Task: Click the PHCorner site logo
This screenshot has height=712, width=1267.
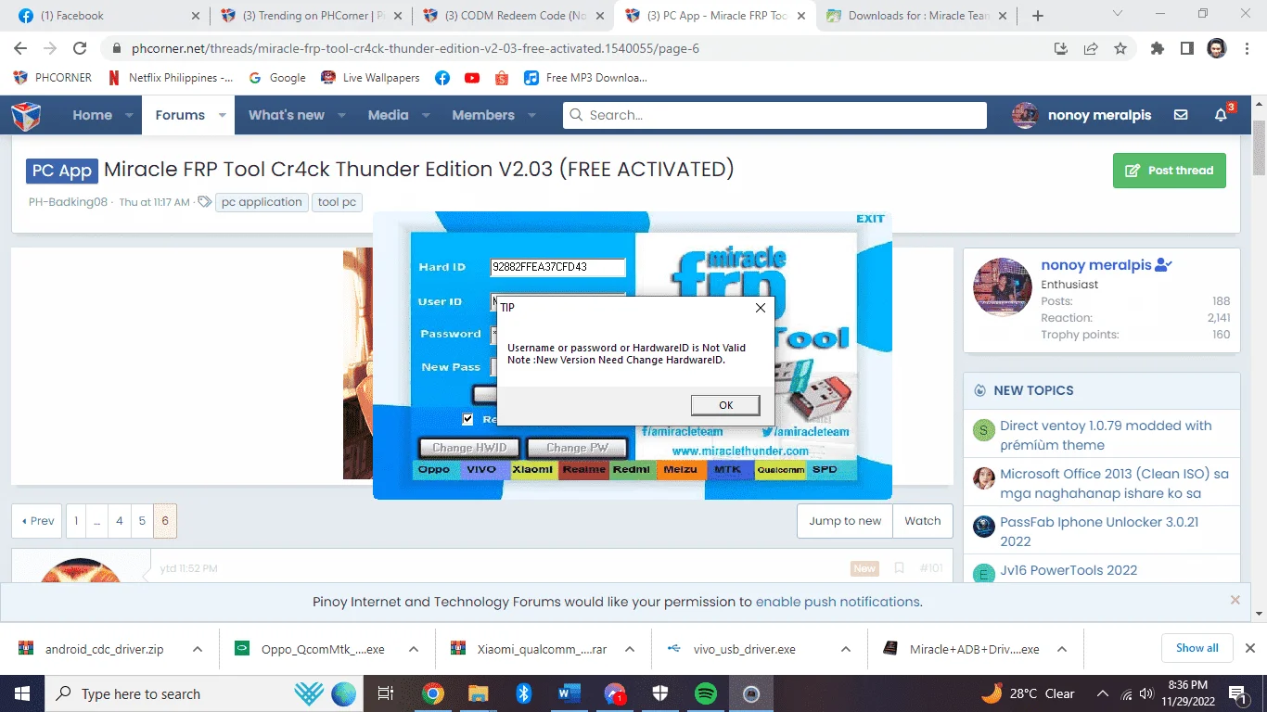Action: click(26, 115)
